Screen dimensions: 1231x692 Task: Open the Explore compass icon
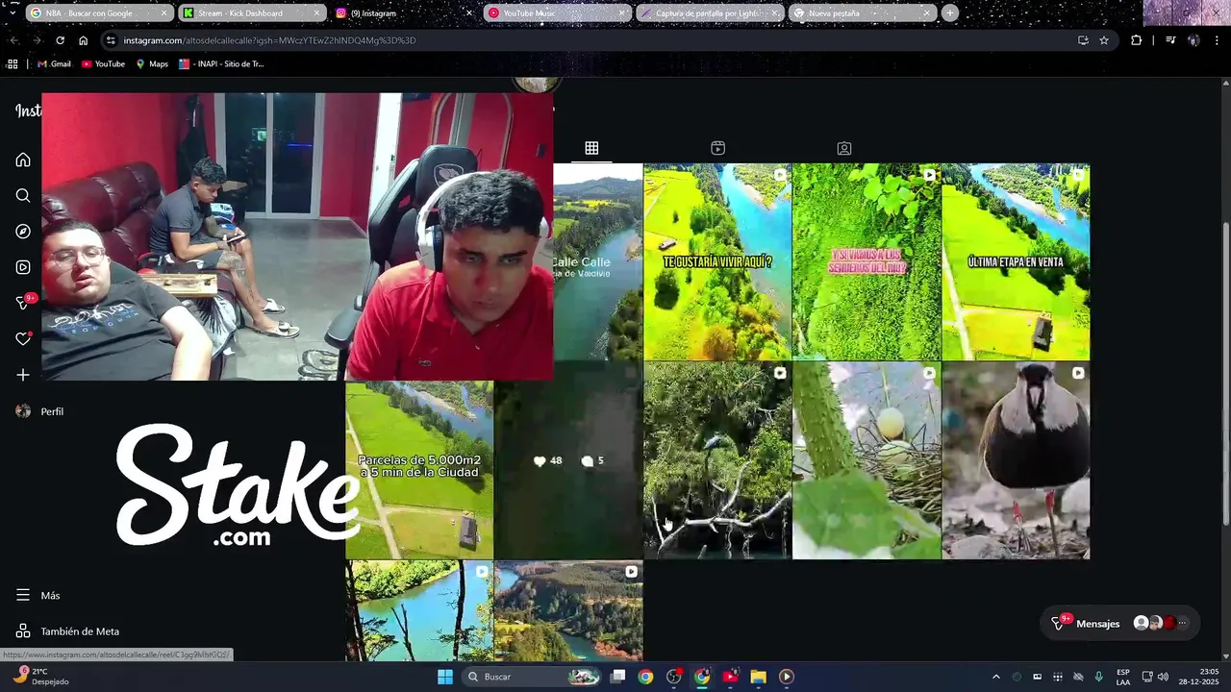click(x=23, y=232)
